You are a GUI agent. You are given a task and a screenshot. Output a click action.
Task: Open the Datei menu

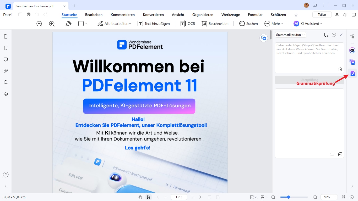[7, 15]
